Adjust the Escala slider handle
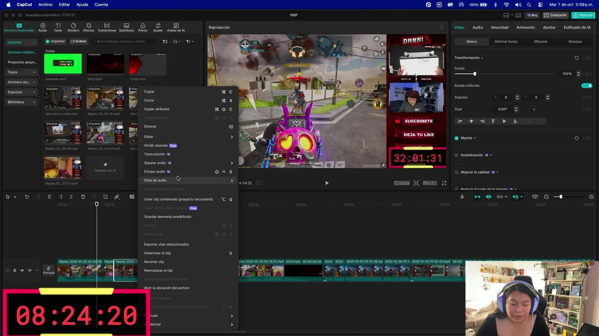 tap(475, 74)
